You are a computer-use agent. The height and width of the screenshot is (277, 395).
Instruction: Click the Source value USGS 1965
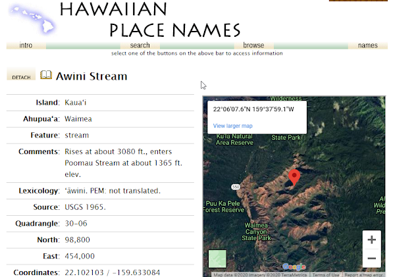85,207
